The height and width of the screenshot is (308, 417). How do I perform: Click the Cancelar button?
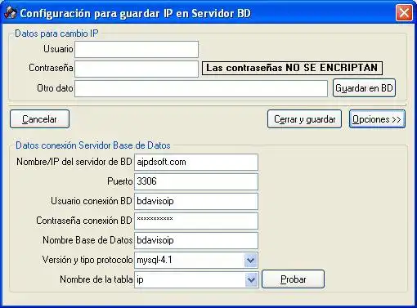pos(39,119)
